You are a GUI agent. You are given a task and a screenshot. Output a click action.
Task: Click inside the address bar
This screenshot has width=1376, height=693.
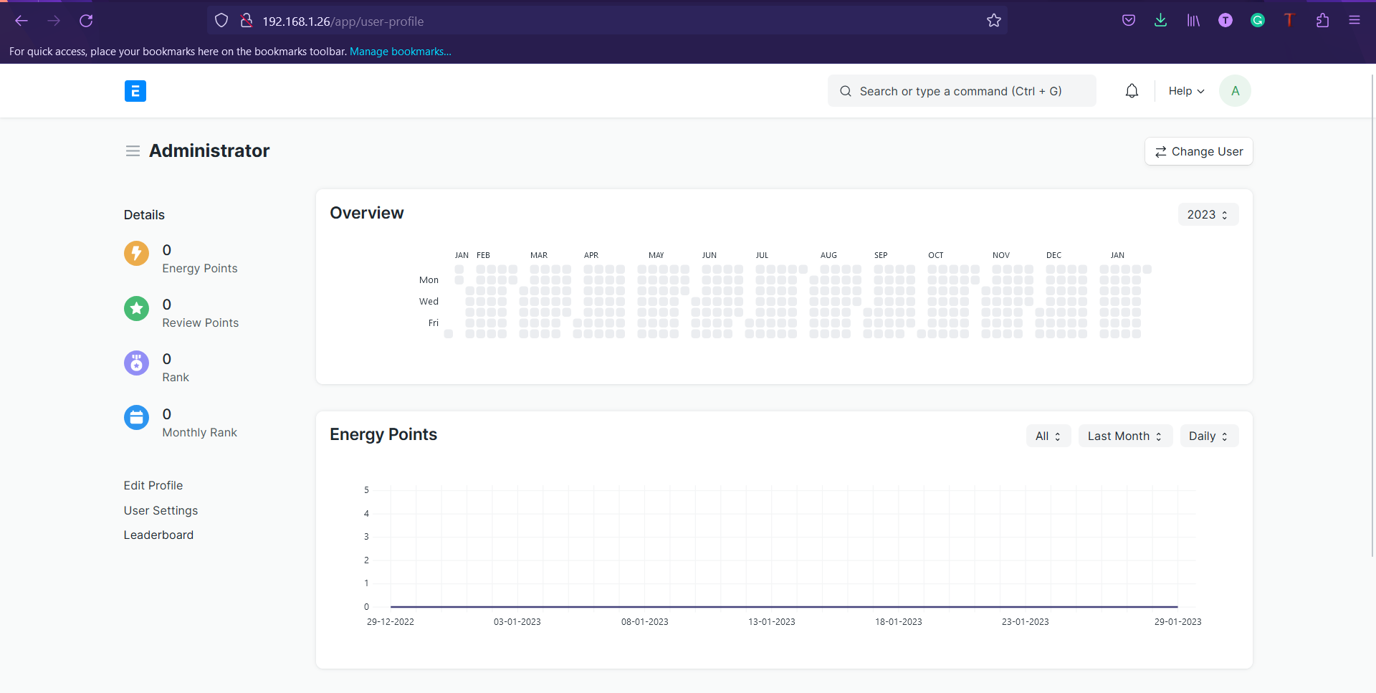pos(502,21)
